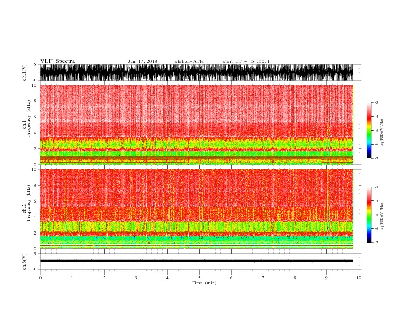Click the "-7" tick on ch.1 colorbar
The width and height of the screenshot is (404, 312).
coord(376,158)
